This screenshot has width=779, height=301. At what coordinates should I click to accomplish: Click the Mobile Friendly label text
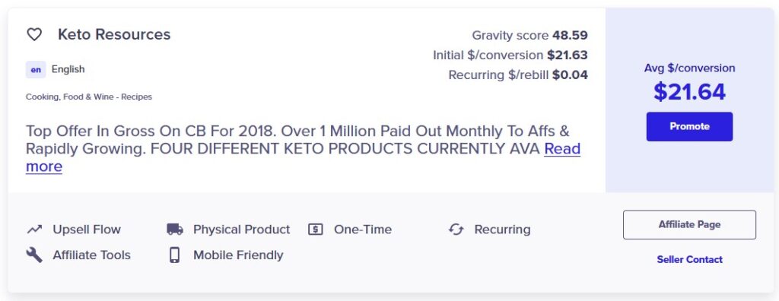[238, 255]
